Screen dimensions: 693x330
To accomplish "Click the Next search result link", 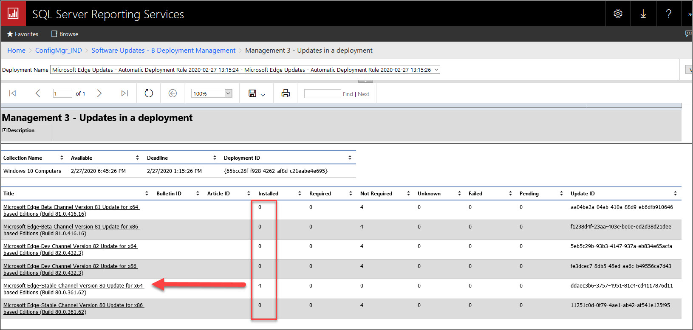I will point(363,94).
